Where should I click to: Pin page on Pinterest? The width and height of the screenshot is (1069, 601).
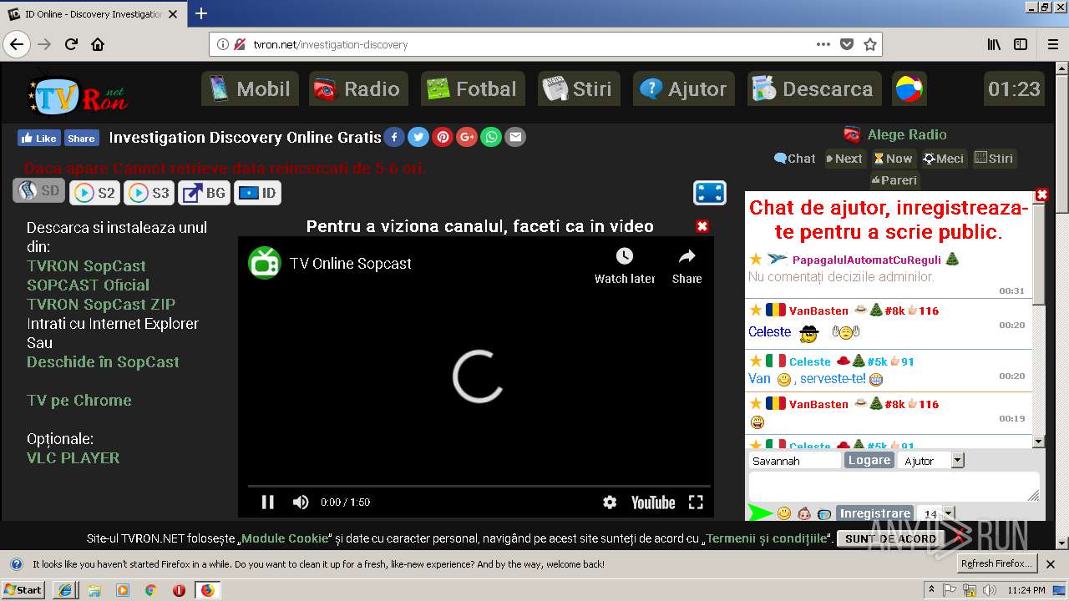(x=443, y=137)
